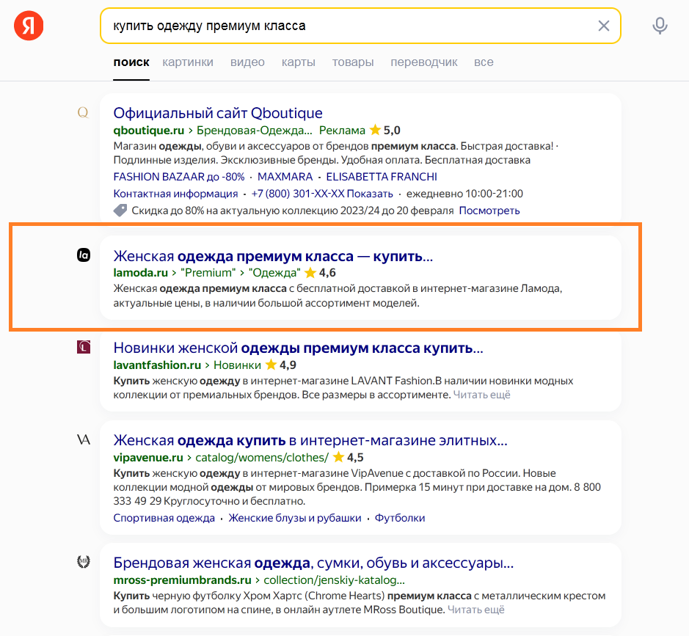Screen dimensions: 689x636
Task: Select the товары tab
Action: point(353,62)
